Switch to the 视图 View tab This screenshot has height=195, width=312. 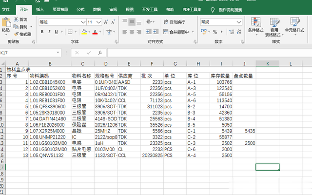click(x=130, y=10)
